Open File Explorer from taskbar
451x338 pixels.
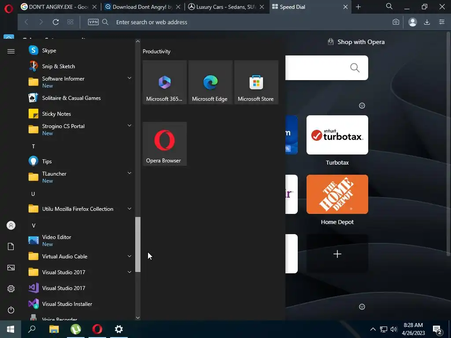tap(54, 329)
